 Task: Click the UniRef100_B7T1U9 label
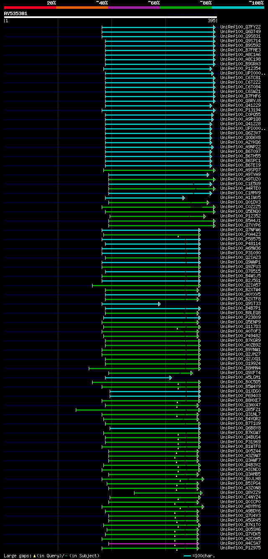click(240, 423)
